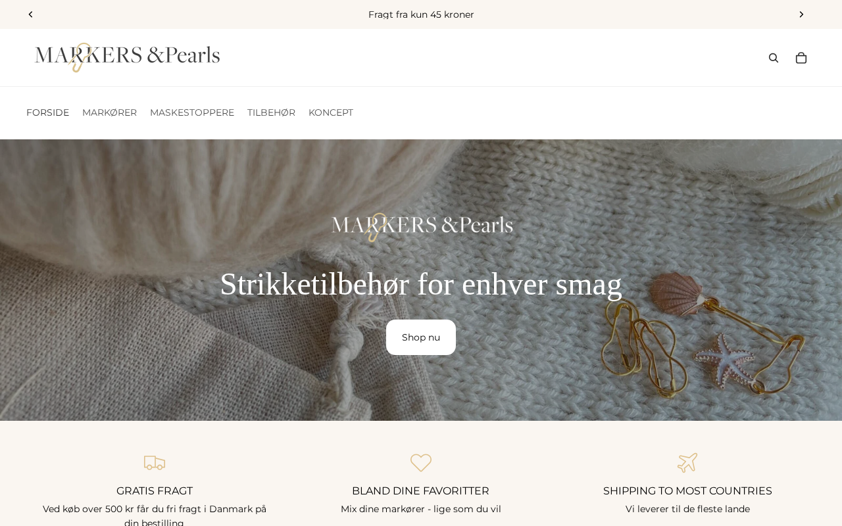Open the MASKESTOPPERE menu item
Screen dimensions: 842x526
click(x=192, y=112)
